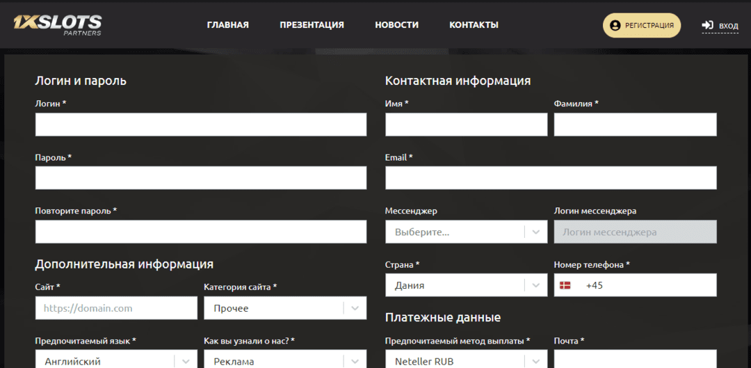Click the Номер телефона field with +45

coord(635,285)
